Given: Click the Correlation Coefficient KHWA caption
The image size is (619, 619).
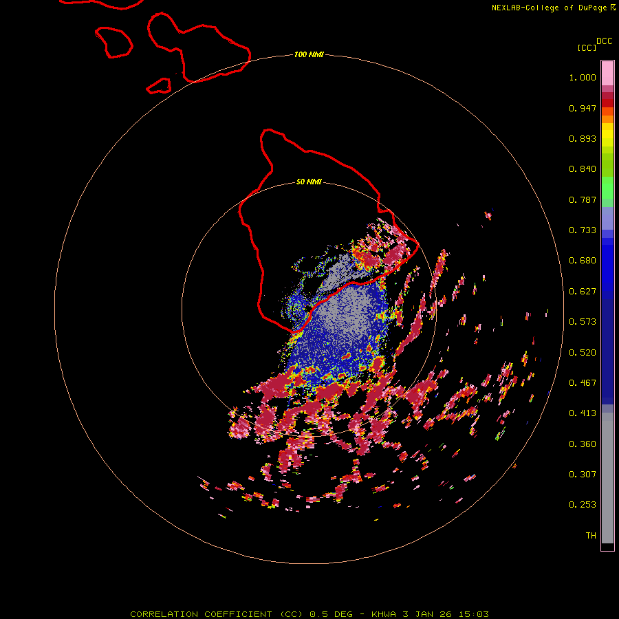Looking at the screenshot, I should pyautogui.click(x=309, y=614).
